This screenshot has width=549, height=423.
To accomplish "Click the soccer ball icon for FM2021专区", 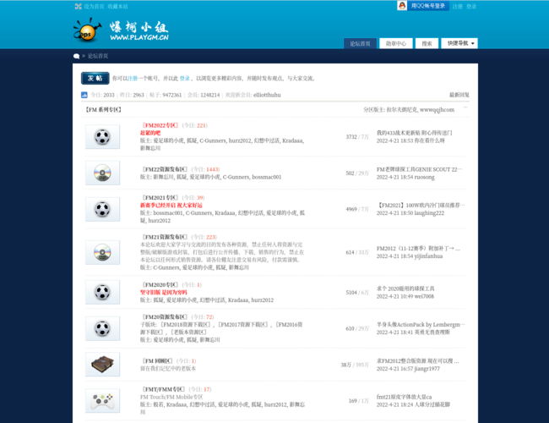I will point(102,209).
